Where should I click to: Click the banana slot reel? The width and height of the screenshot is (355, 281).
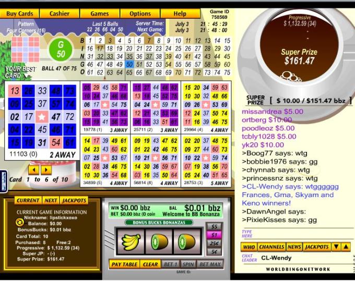[x=131, y=242]
